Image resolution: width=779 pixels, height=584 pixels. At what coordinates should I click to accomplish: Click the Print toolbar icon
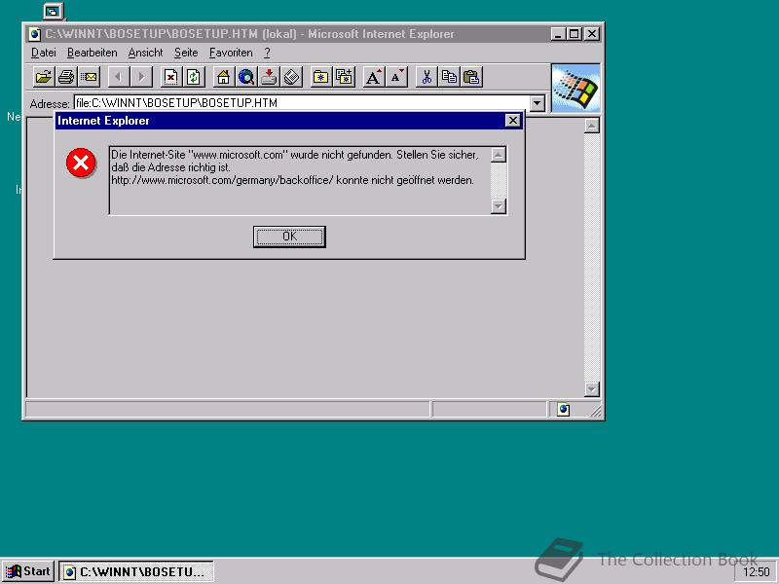click(66, 77)
